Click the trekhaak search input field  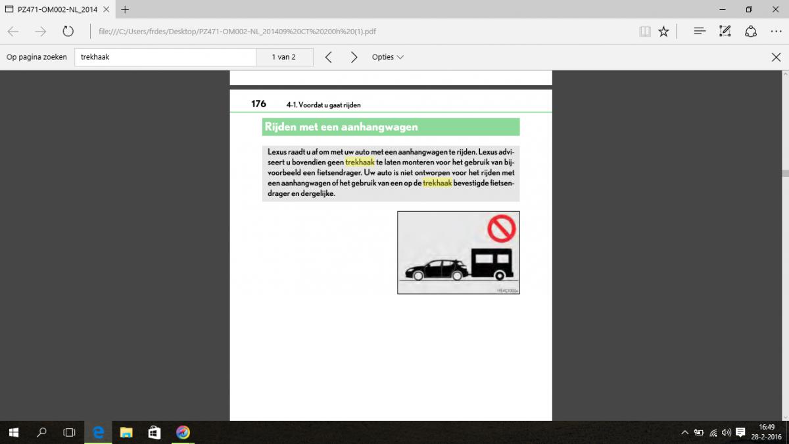[164, 57]
